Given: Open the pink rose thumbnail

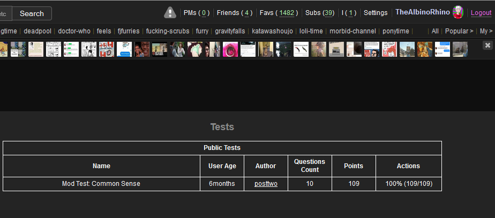Looking at the screenshot, I should (230, 49).
